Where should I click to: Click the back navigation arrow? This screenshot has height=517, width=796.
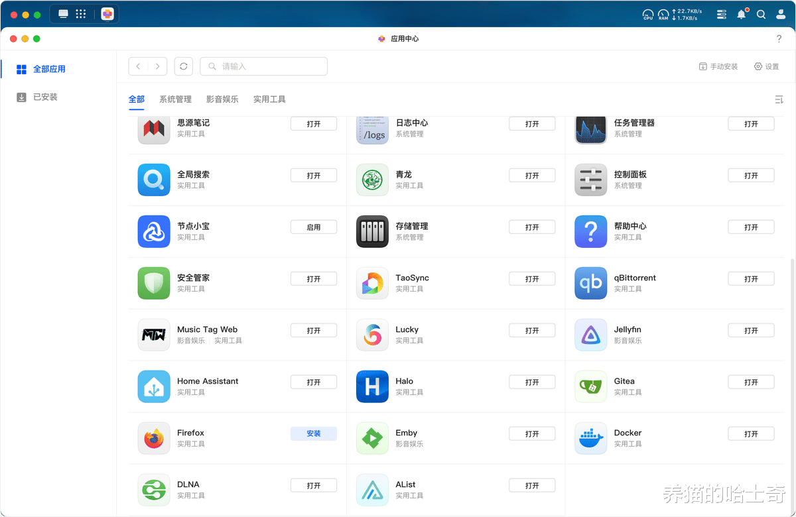(x=138, y=66)
